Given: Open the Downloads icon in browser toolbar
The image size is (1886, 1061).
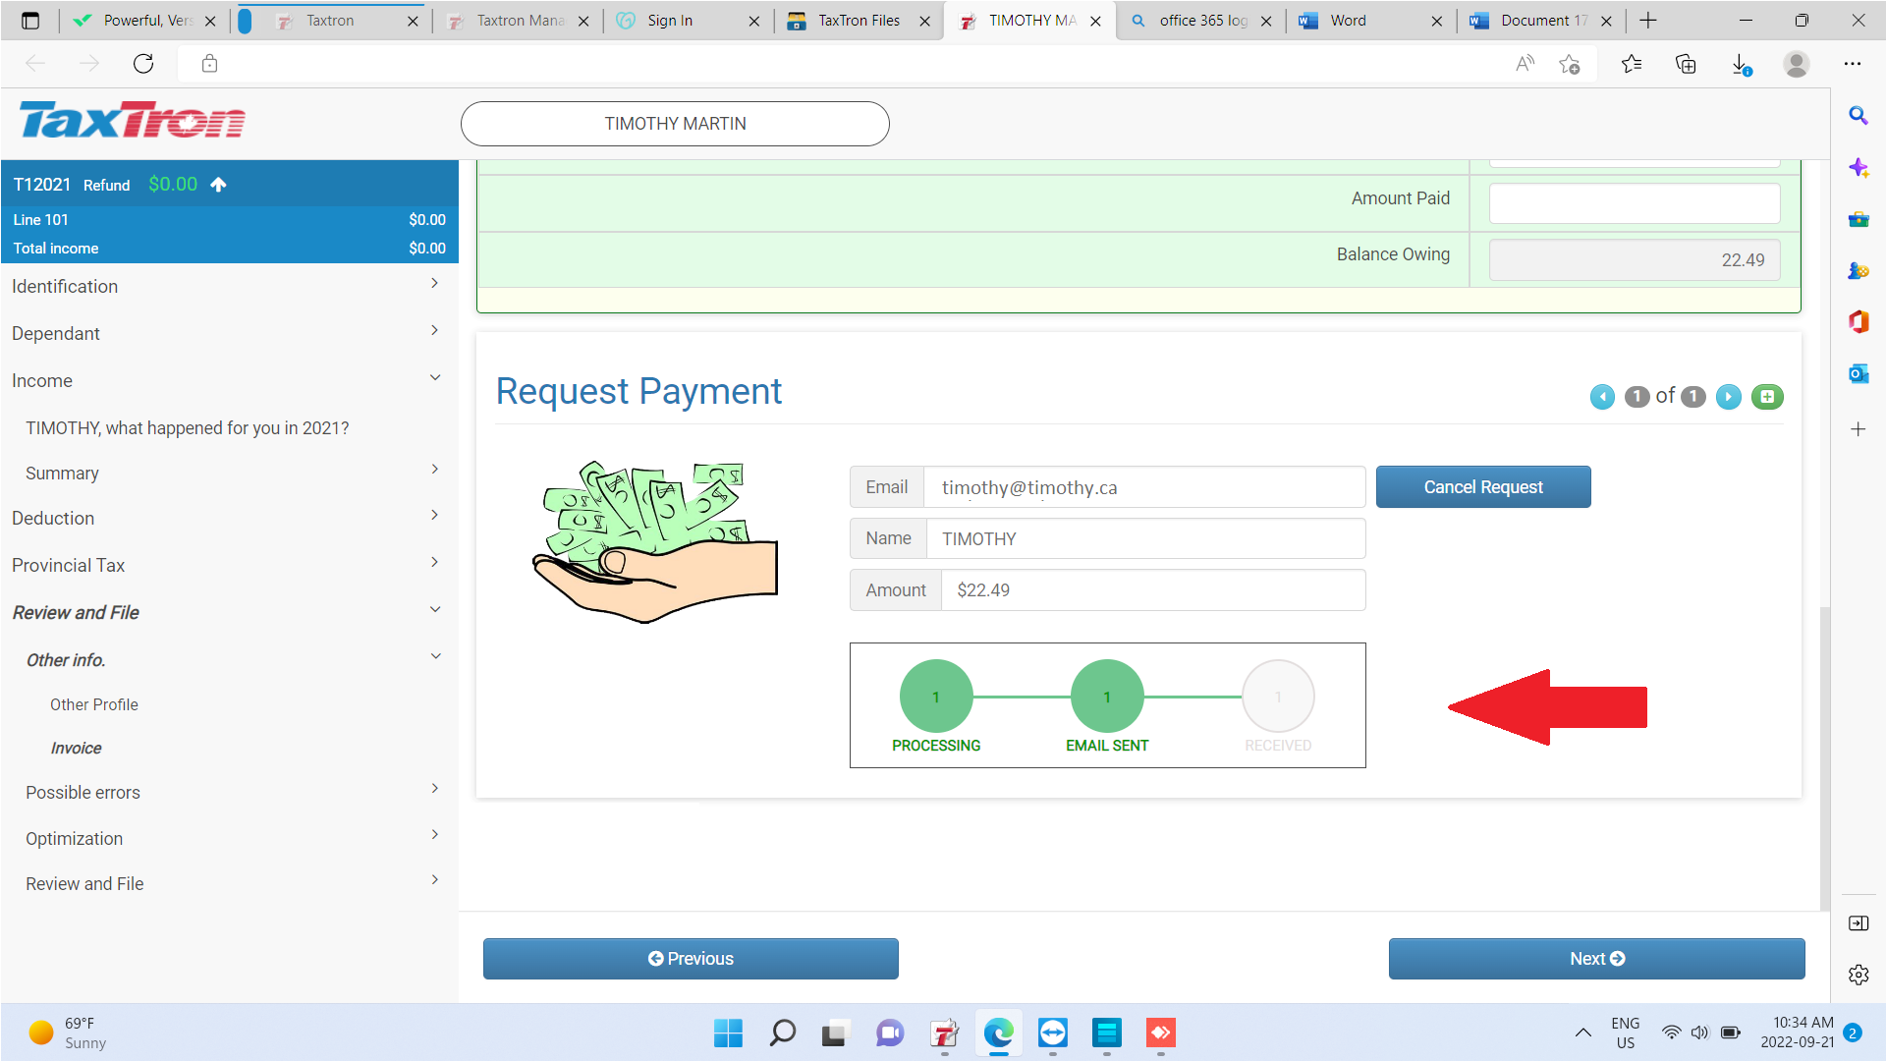Looking at the screenshot, I should pos(1741,63).
